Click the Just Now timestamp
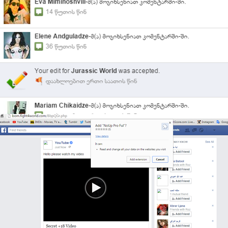Image resolution: width=228 pixels, height=228 pixels. [x=61, y=147]
